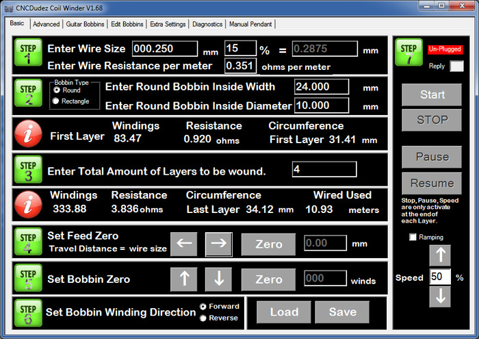Click the first layer circumference value 31.41
Viewport: 479px width, 339px height.
pyautogui.click(x=342, y=140)
